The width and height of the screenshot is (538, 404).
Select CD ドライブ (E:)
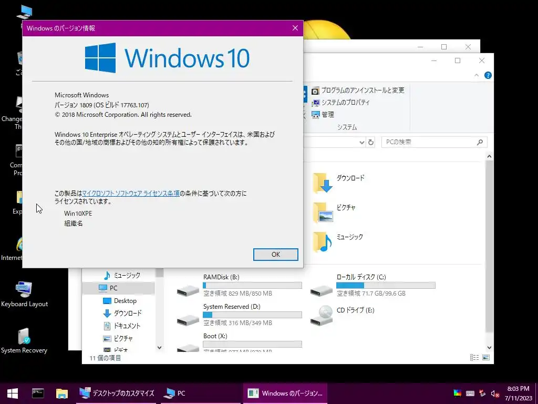point(342,315)
